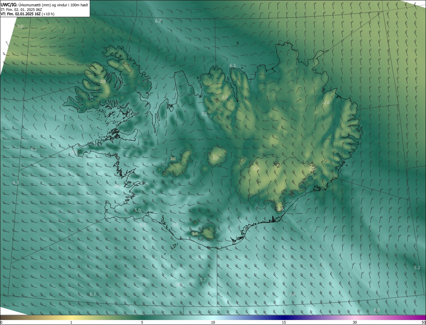
Task: Click the 2.5 value label on the map
Action: tap(312, 168)
